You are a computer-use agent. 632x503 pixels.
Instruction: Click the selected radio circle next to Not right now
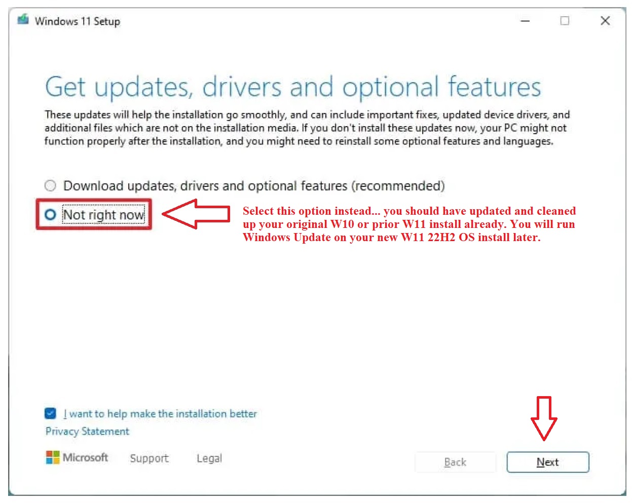[50, 215]
